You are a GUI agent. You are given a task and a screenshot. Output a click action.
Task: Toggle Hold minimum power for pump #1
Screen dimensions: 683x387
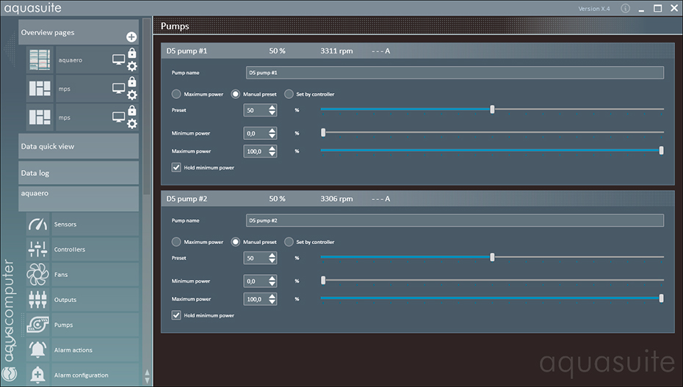coord(176,167)
